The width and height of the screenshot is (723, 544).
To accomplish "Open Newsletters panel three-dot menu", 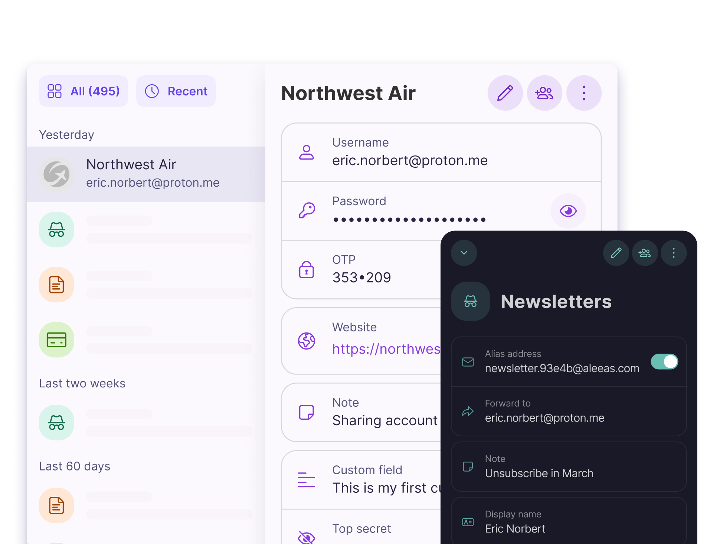I will [674, 253].
